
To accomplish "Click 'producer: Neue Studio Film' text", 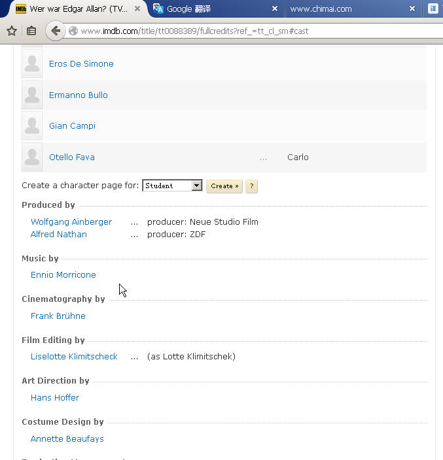I will coord(203,222).
